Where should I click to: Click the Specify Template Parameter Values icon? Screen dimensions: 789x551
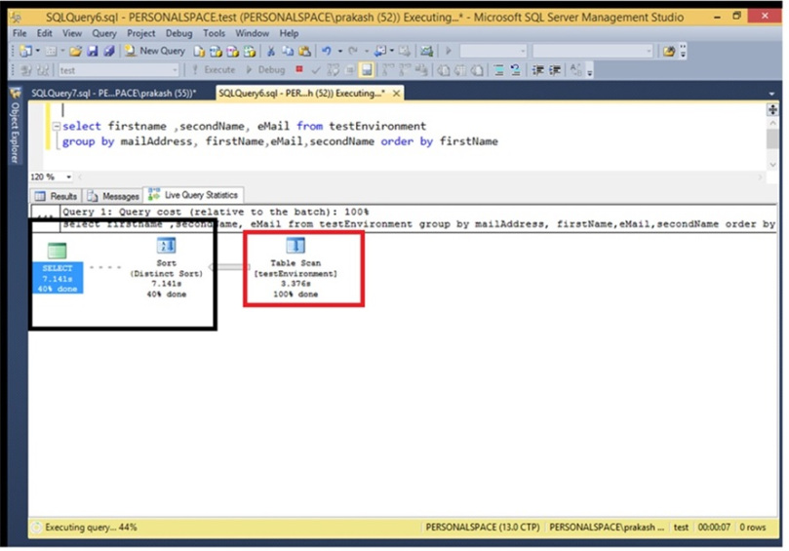pyautogui.click(x=575, y=70)
